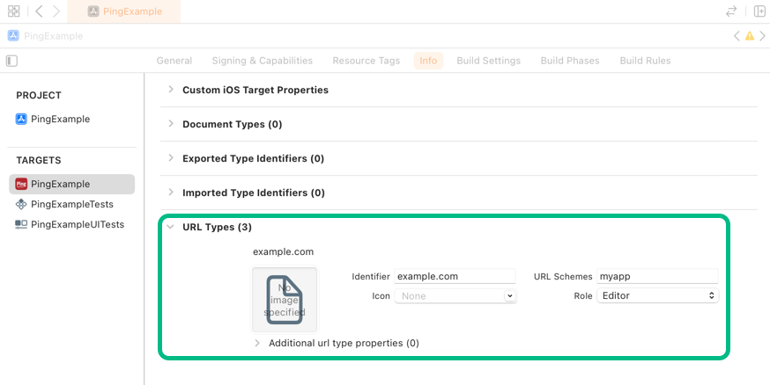The width and height of the screenshot is (770, 385).
Task: Expand the Document Types section
Action: click(x=171, y=124)
